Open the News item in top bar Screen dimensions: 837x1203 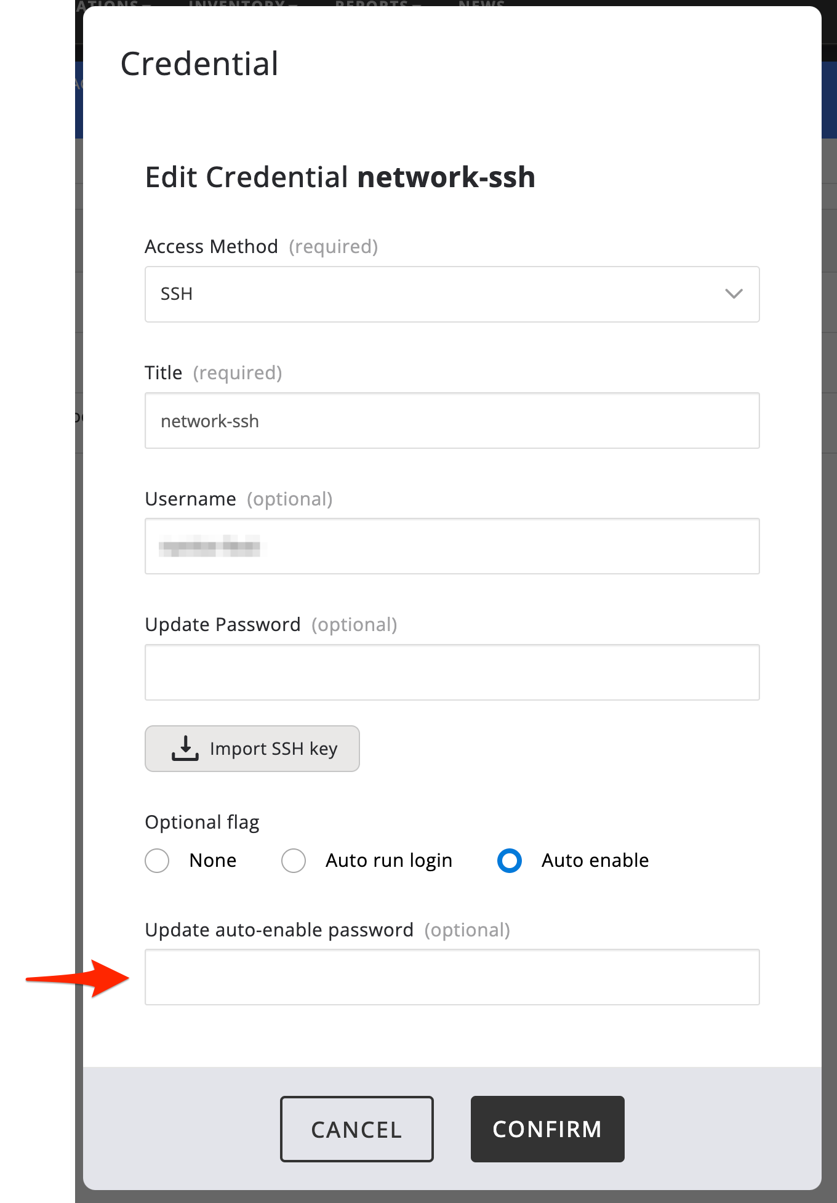pyautogui.click(x=481, y=4)
